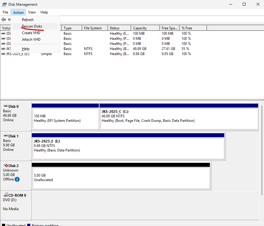Image resolution: width=264 pixels, height=226 pixels.
Task: Click the Disk Management title bar icon
Action: 4,4
